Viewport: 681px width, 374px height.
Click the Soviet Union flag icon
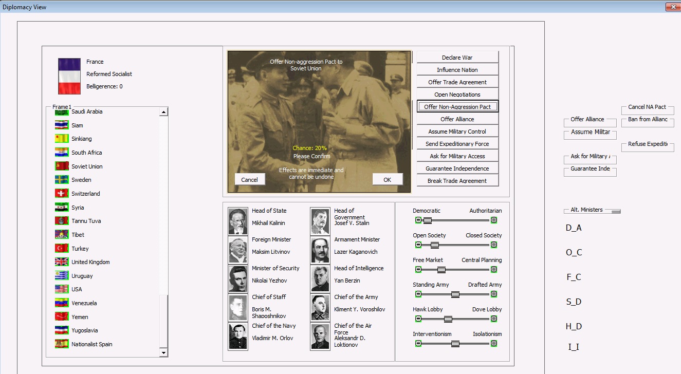[x=62, y=166]
